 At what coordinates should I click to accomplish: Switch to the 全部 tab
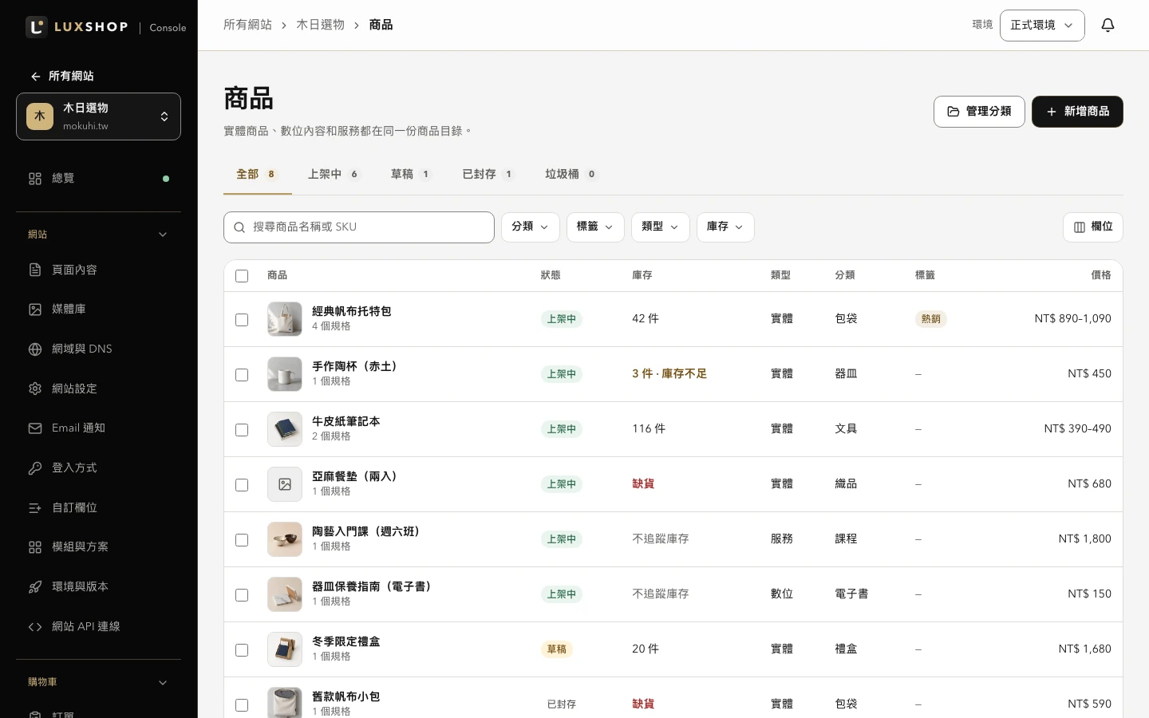[x=257, y=175]
